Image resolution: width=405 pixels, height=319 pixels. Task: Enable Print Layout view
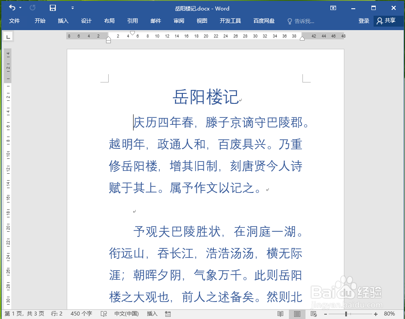297,313
